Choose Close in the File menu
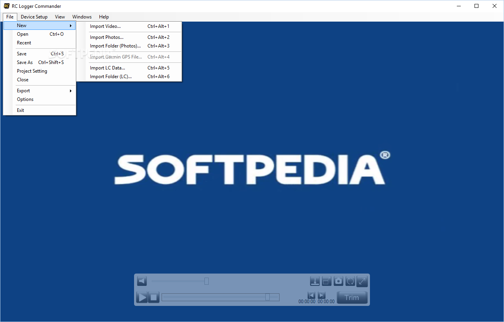 tap(40, 80)
